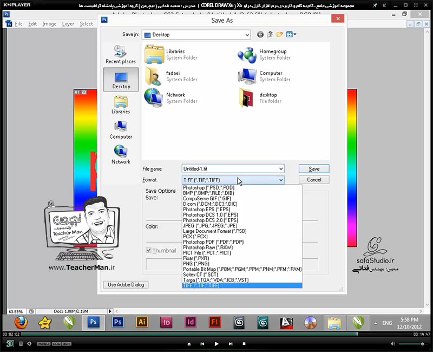Select Computer in the places bar
Image resolution: width=433 pixels, height=352 pixels.
point(121,129)
